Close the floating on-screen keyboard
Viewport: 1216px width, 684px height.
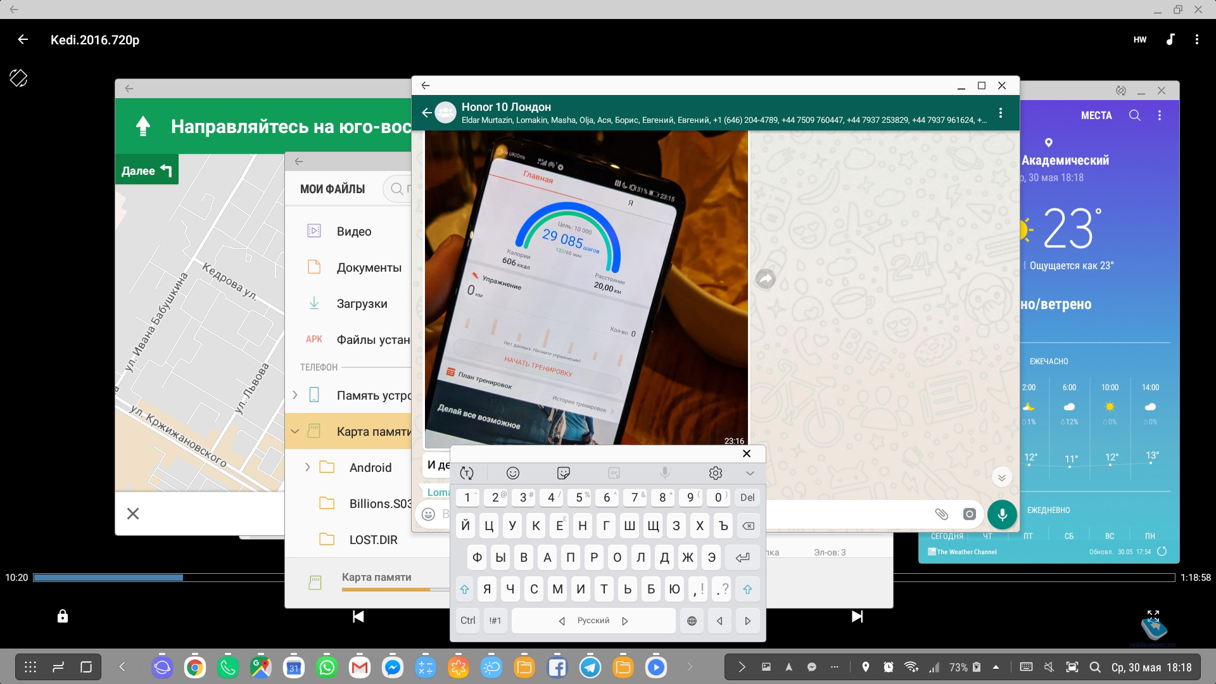[x=747, y=453]
